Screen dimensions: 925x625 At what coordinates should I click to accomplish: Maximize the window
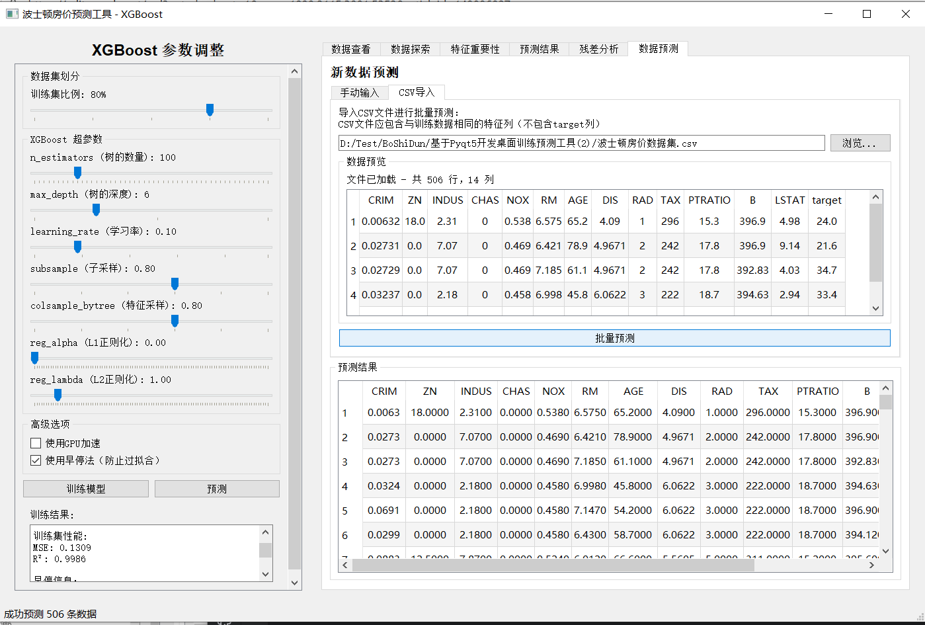point(867,14)
